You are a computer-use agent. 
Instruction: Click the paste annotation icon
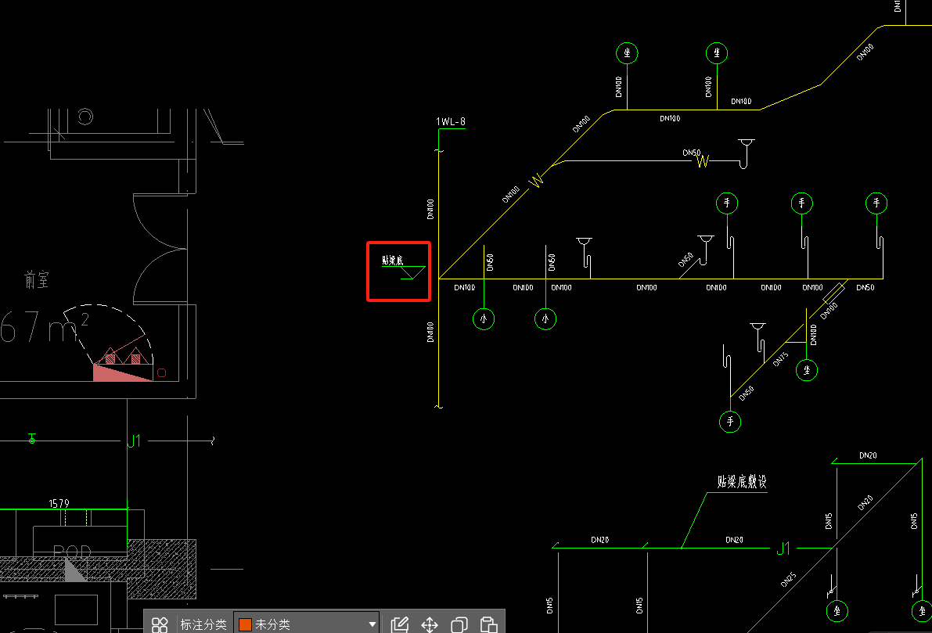coord(488,624)
